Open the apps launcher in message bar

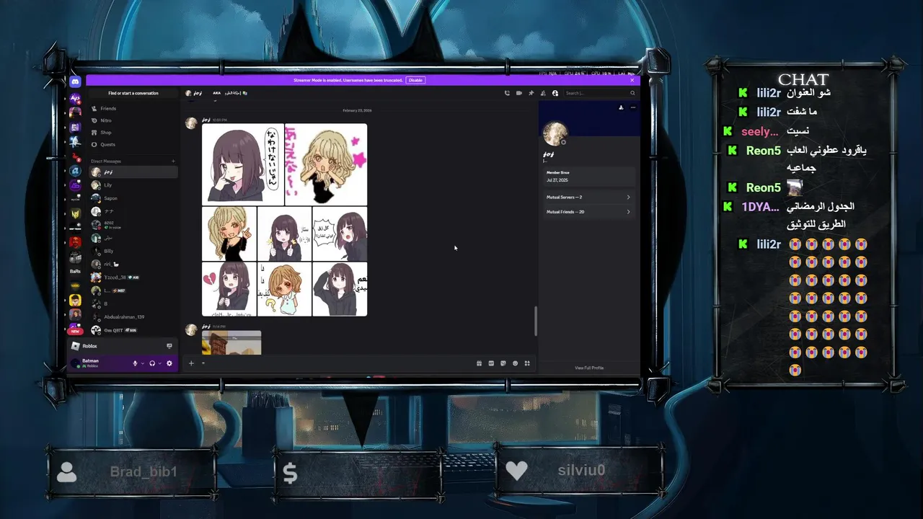point(527,363)
